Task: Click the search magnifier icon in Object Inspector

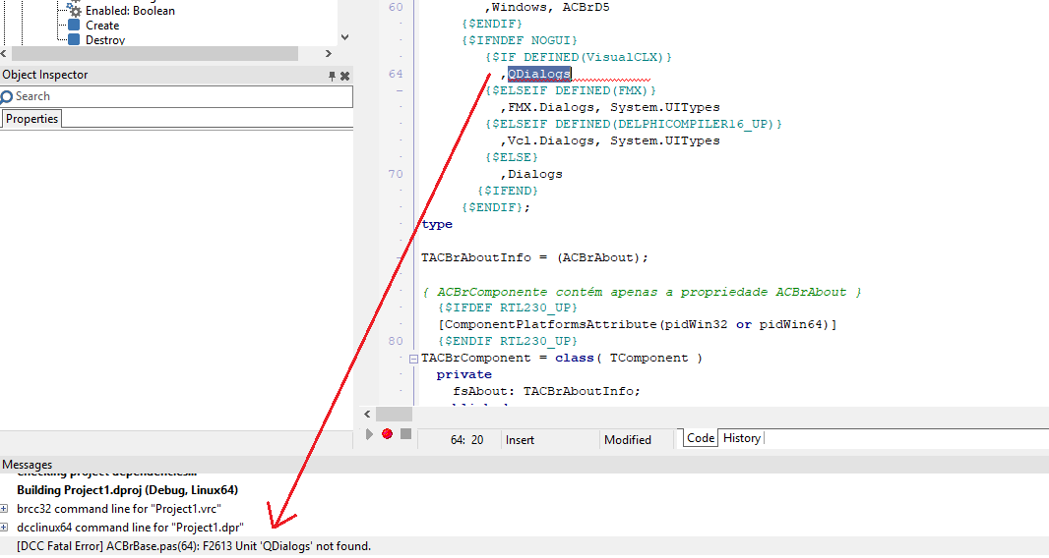Action: [7, 97]
